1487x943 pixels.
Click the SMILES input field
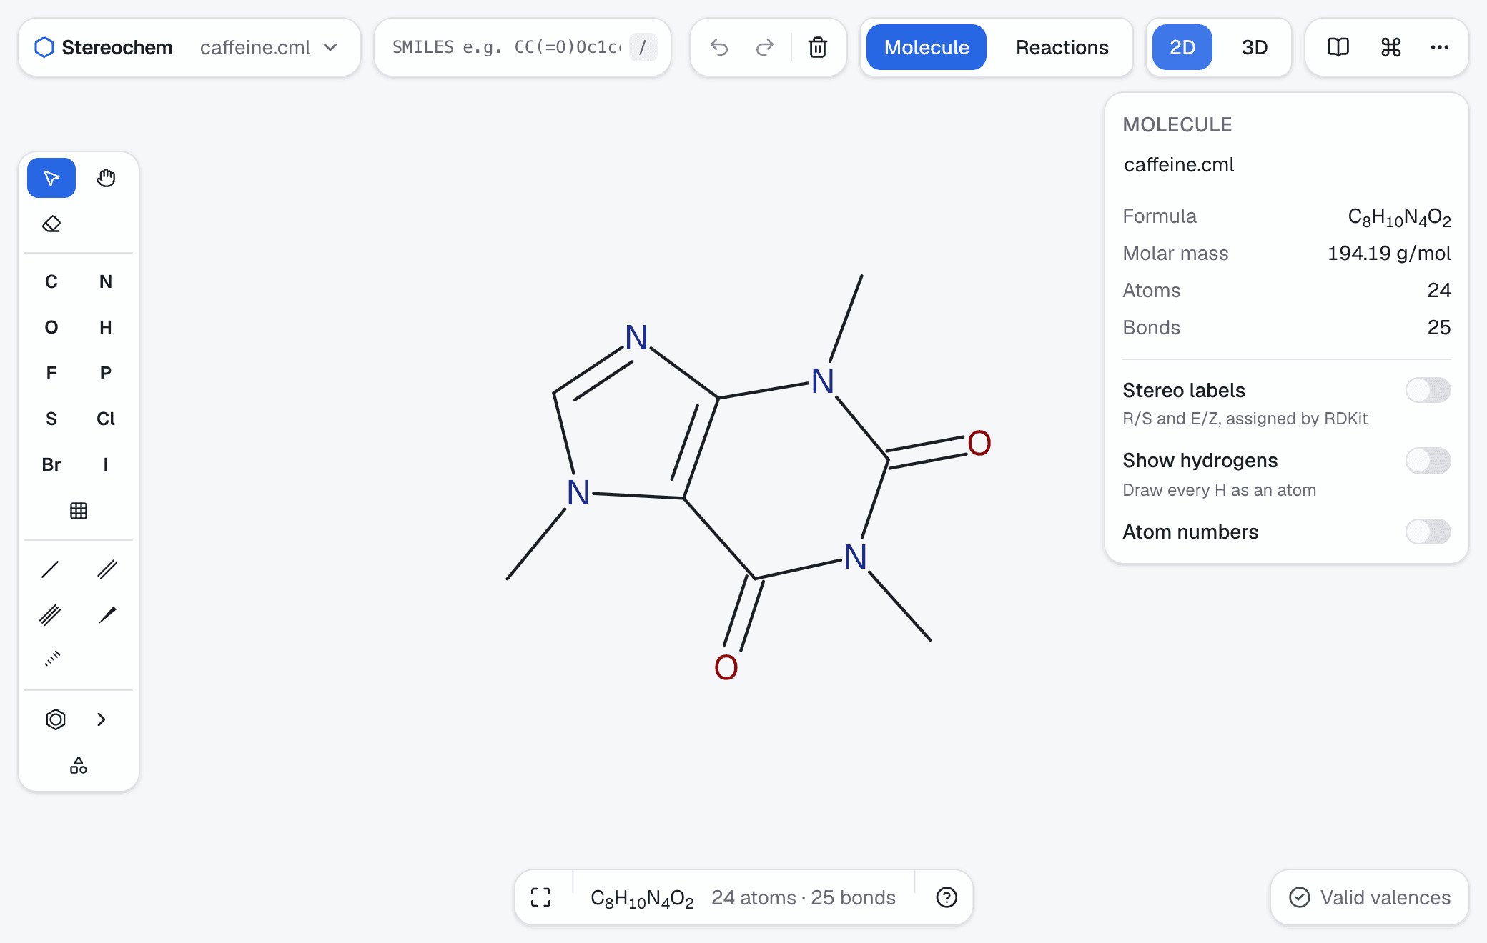(x=523, y=47)
